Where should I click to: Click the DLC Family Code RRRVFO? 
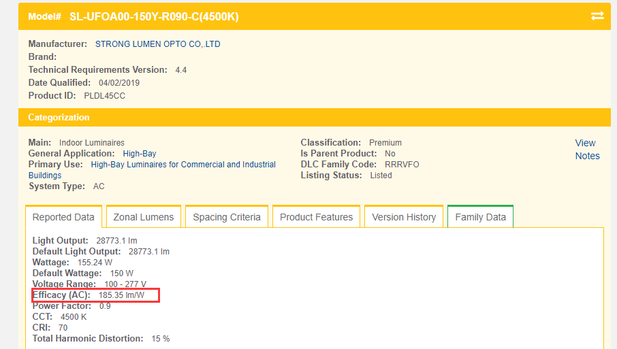pos(402,165)
